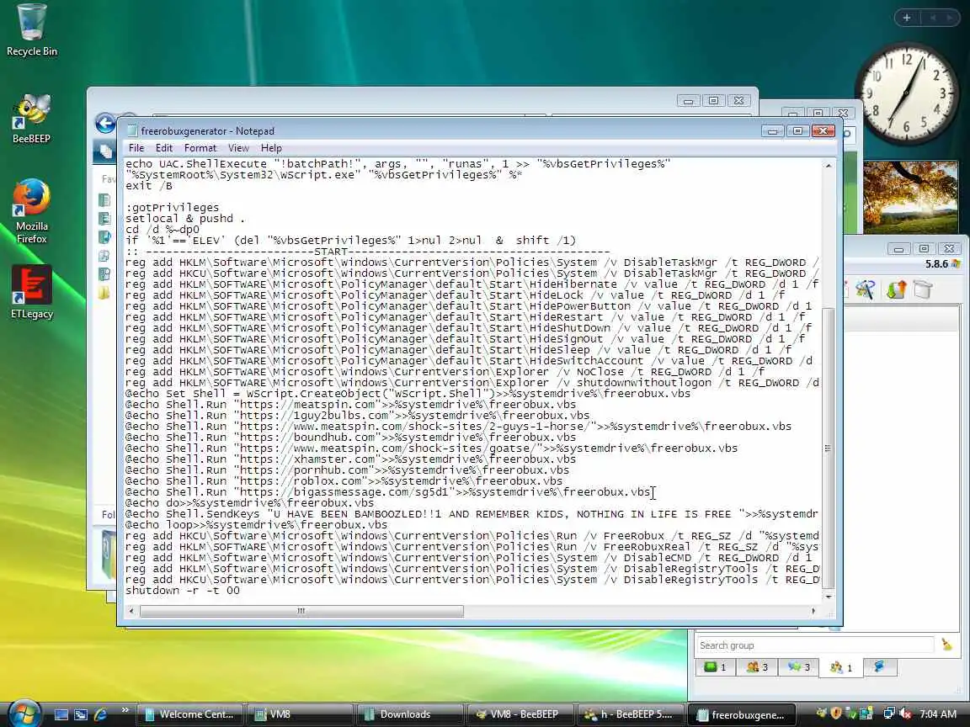Click the BeeBEEP toolbar trash bin icon
The height and width of the screenshot is (727, 970).
922,289
